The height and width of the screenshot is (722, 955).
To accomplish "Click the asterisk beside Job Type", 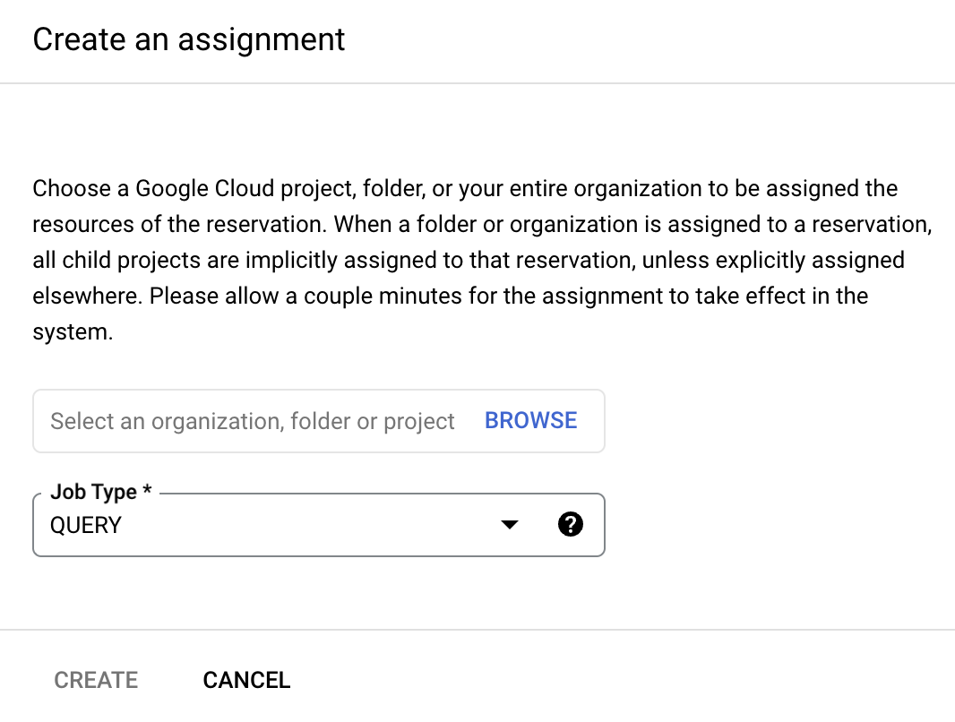I will pos(148,492).
